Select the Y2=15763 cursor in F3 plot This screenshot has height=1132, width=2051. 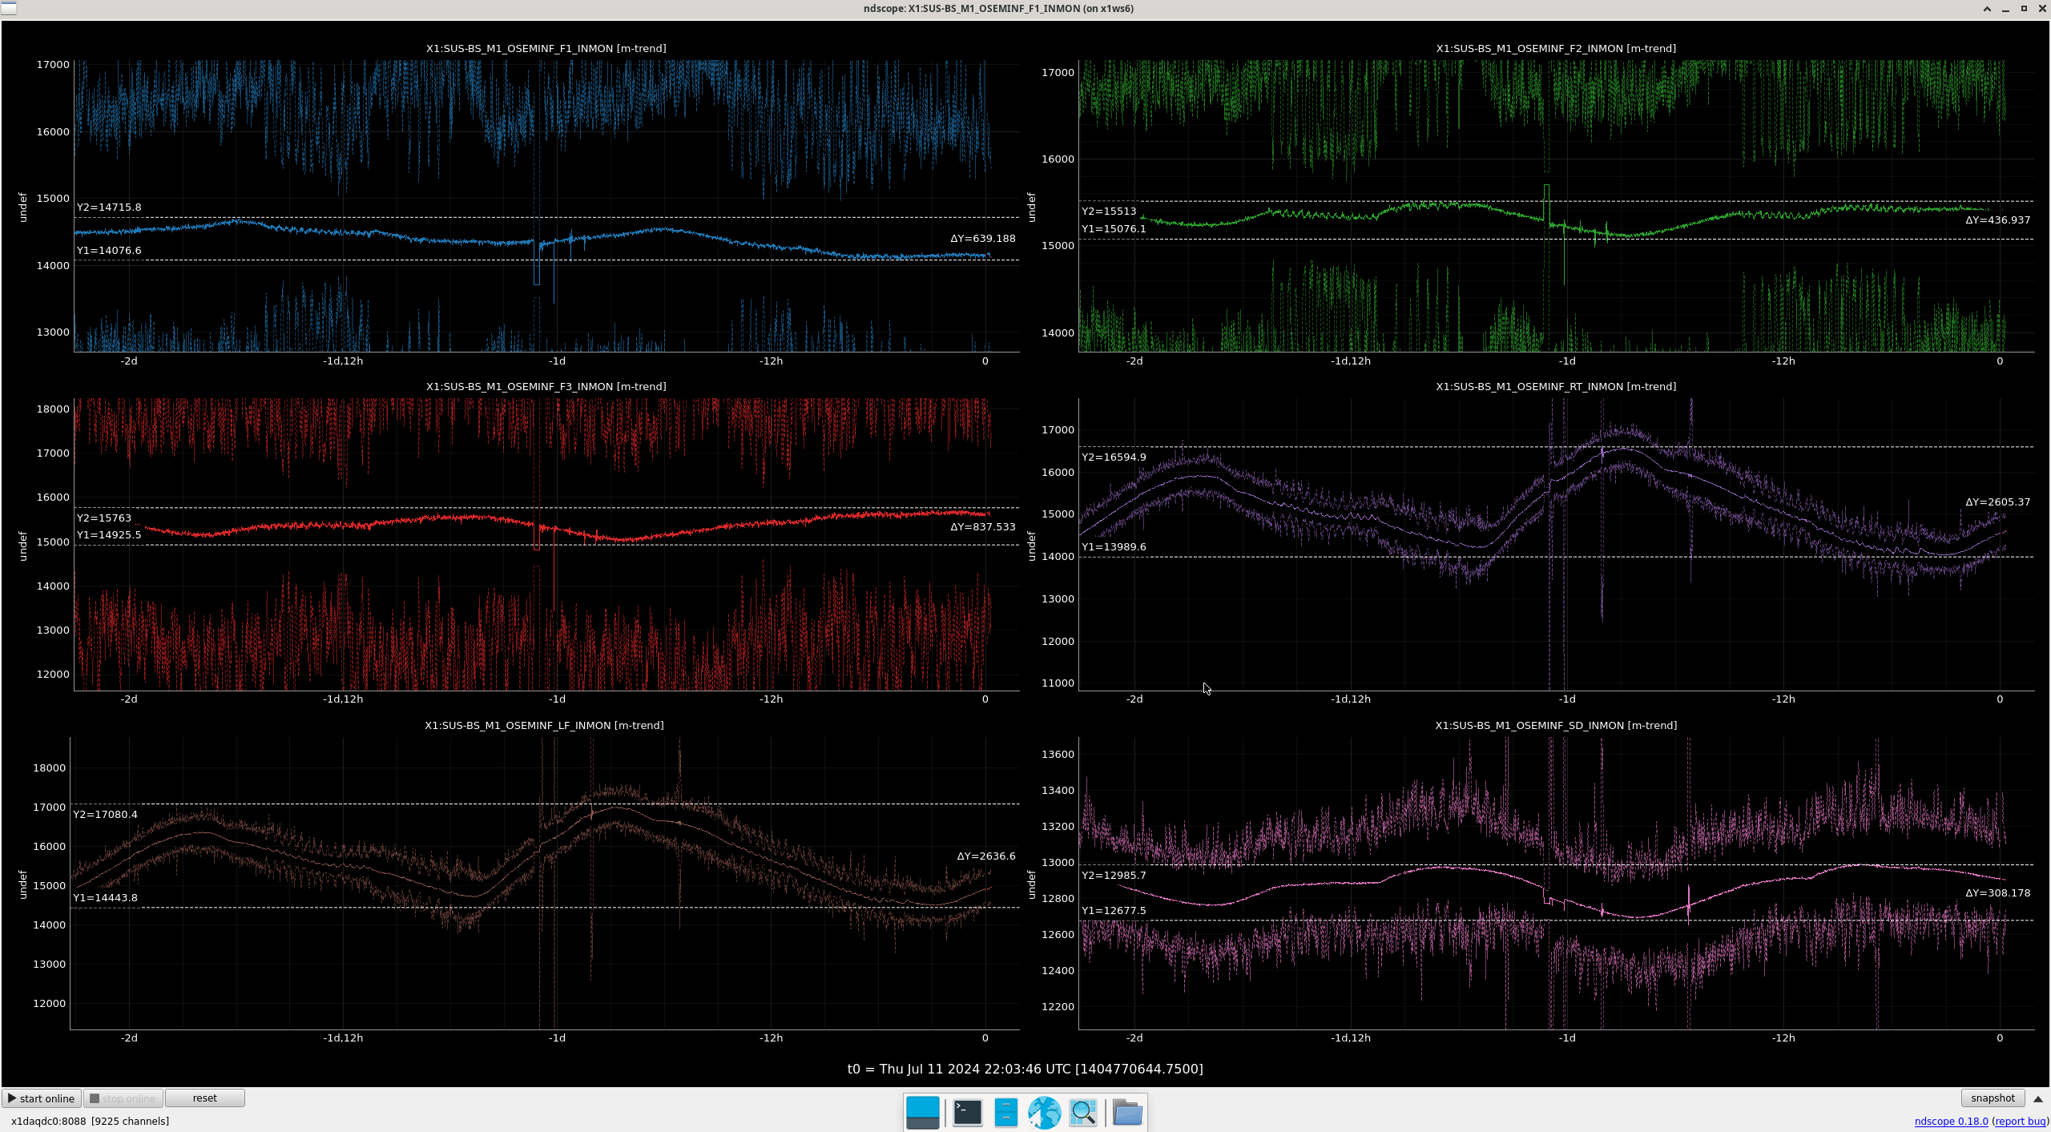coord(104,518)
